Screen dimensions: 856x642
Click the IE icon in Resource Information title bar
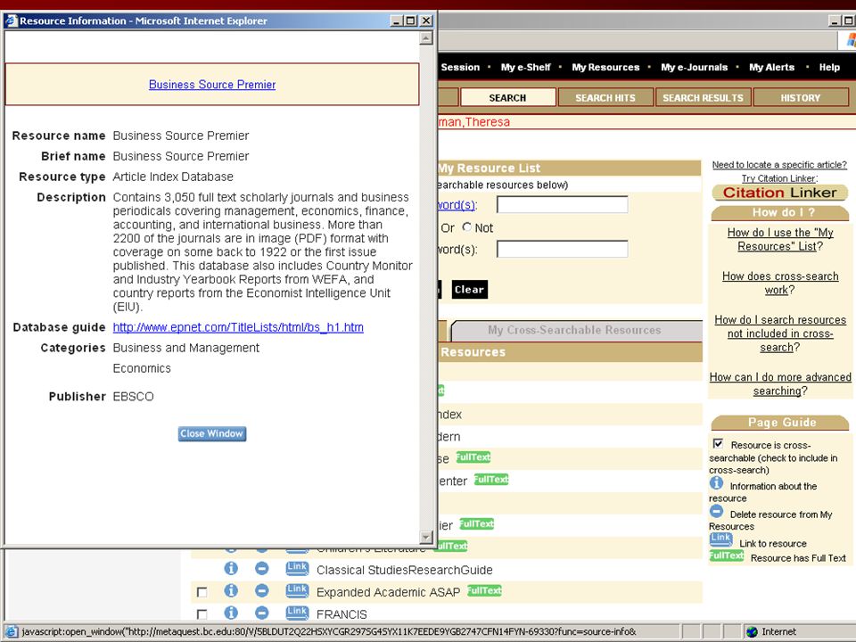(12, 21)
